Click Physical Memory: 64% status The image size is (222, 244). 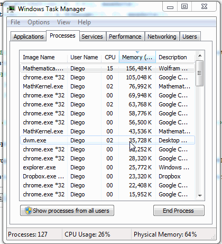[165, 234]
